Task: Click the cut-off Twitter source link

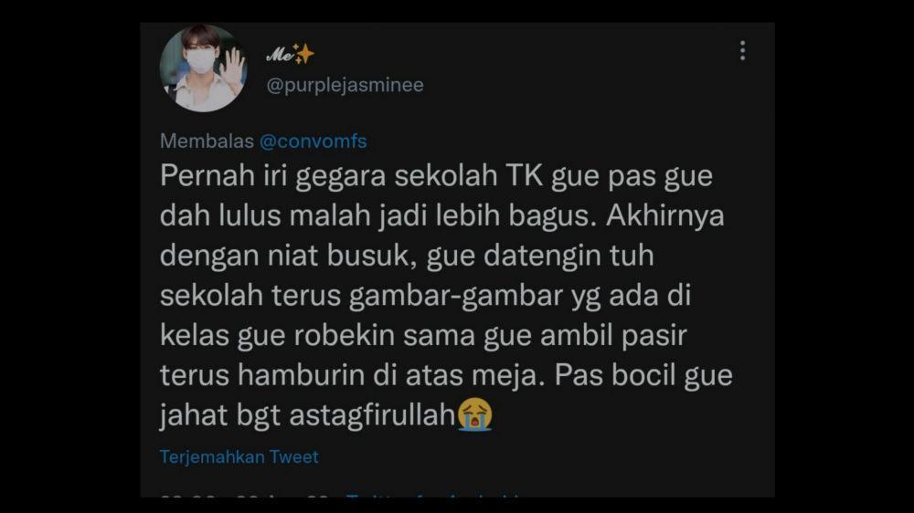Action: tap(432, 497)
